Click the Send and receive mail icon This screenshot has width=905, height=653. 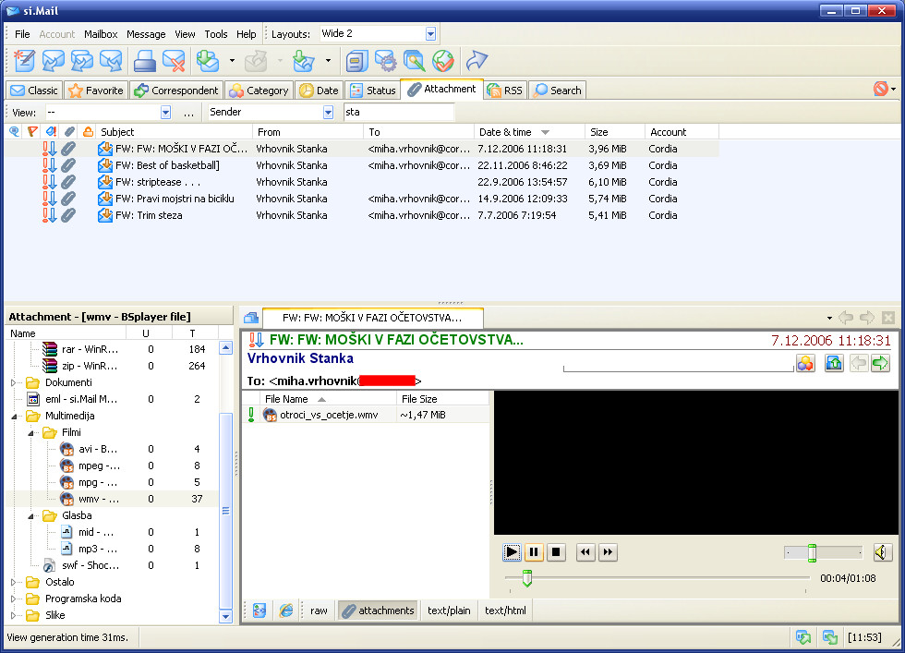[x=304, y=61]
